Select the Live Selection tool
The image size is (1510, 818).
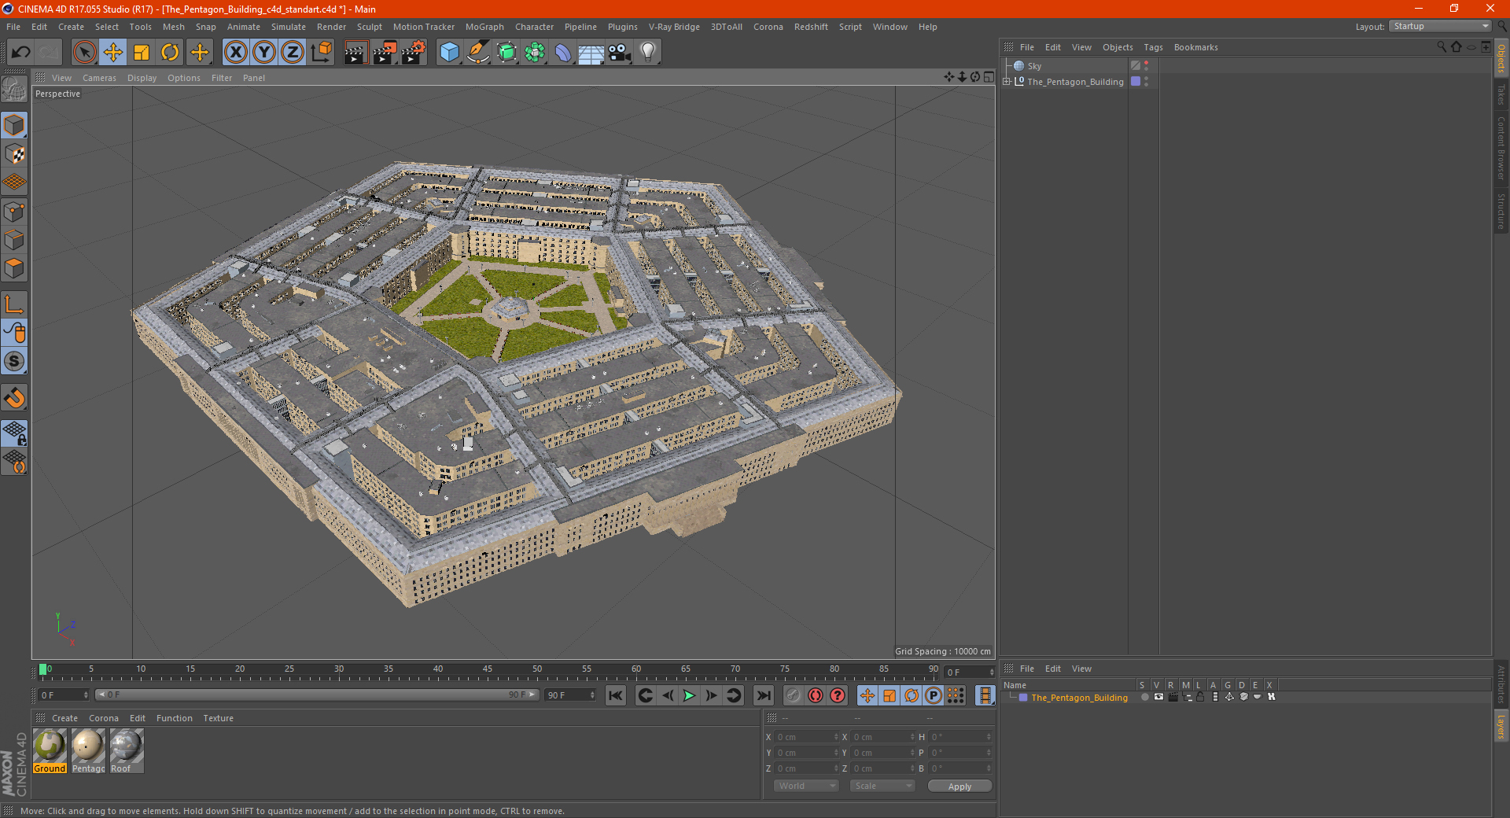pos(84,53)
